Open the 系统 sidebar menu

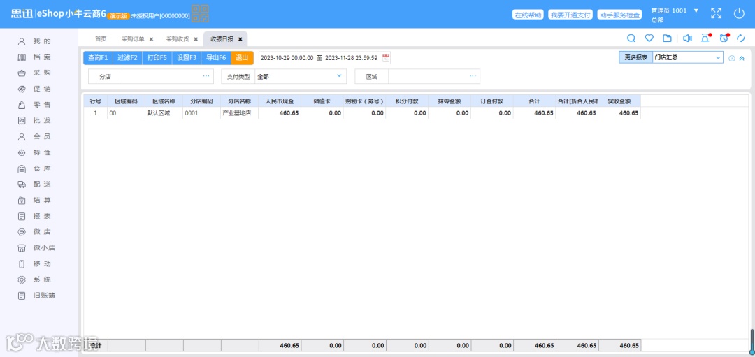(x=34, y=279)
